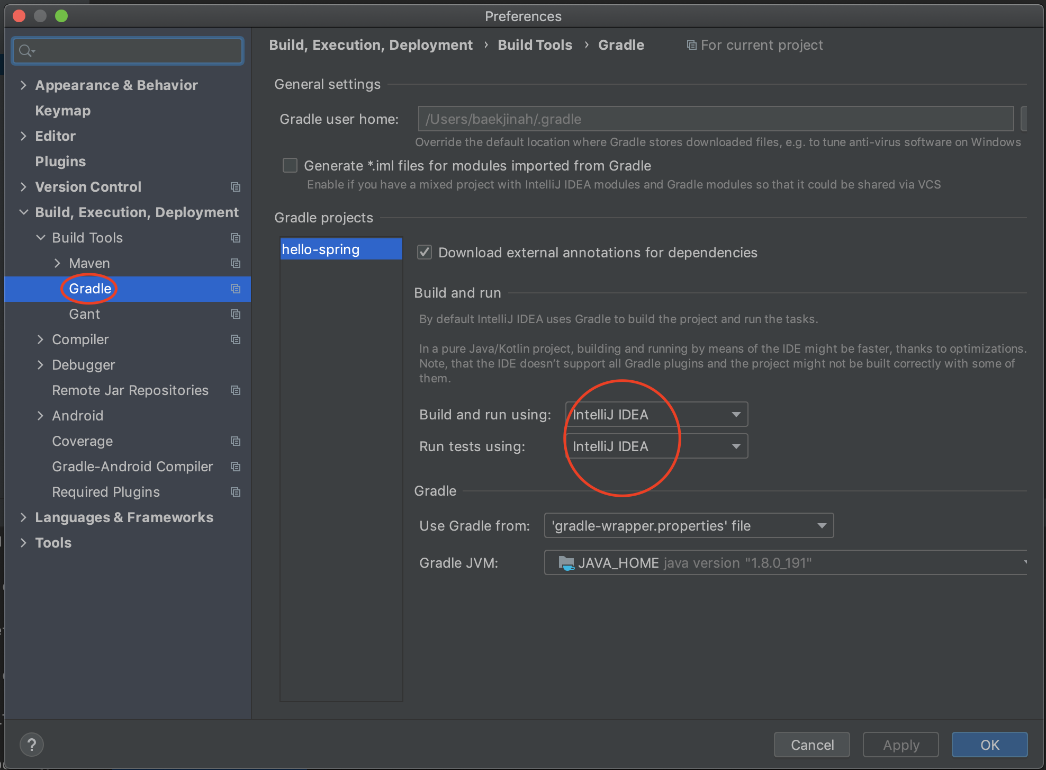Click search magnifier icon in settings search
The height and width of the screenshot is (770, 1046).
(26, 51)
